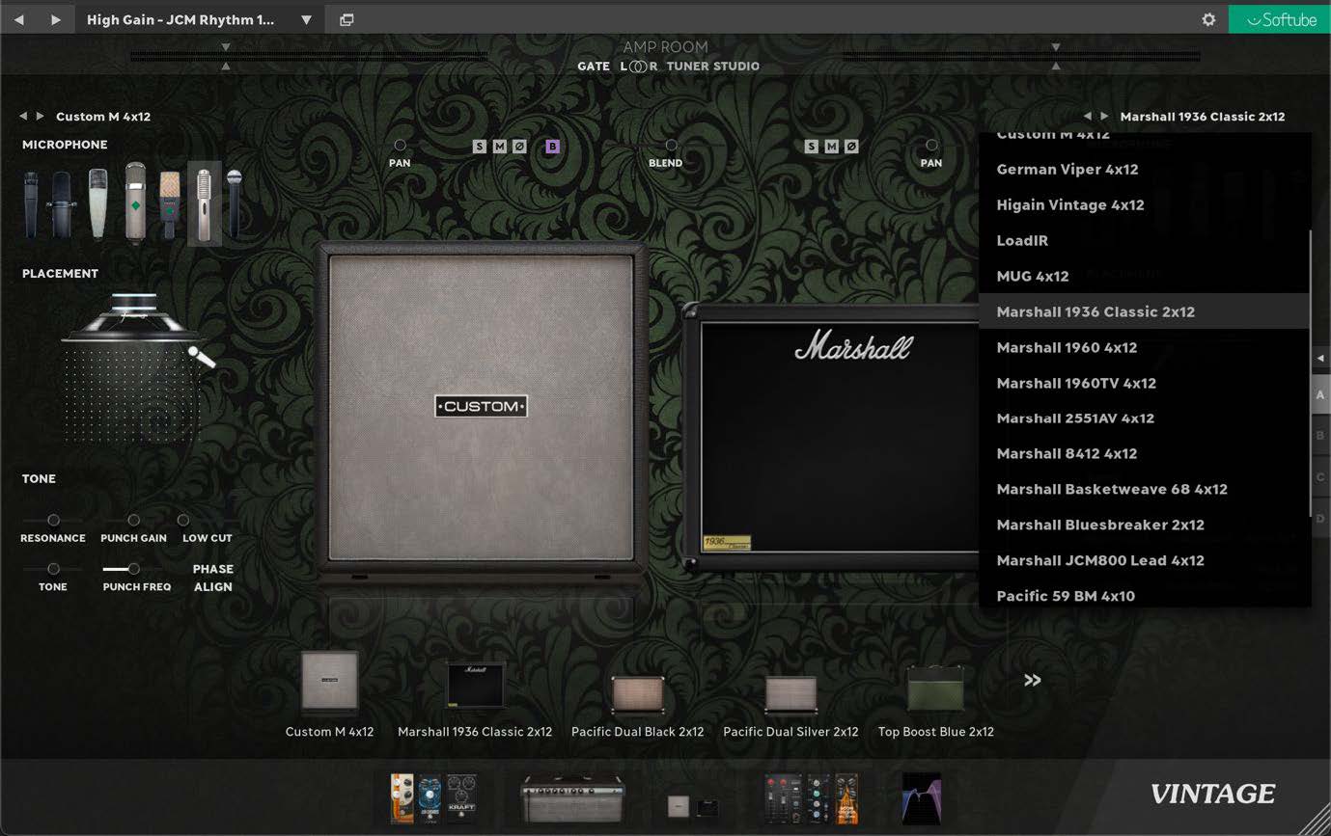Select Marshall 1960 4x12 from the list
Image resolution: width=1331 pixels, height=836 pixels.
[1066, 347]
